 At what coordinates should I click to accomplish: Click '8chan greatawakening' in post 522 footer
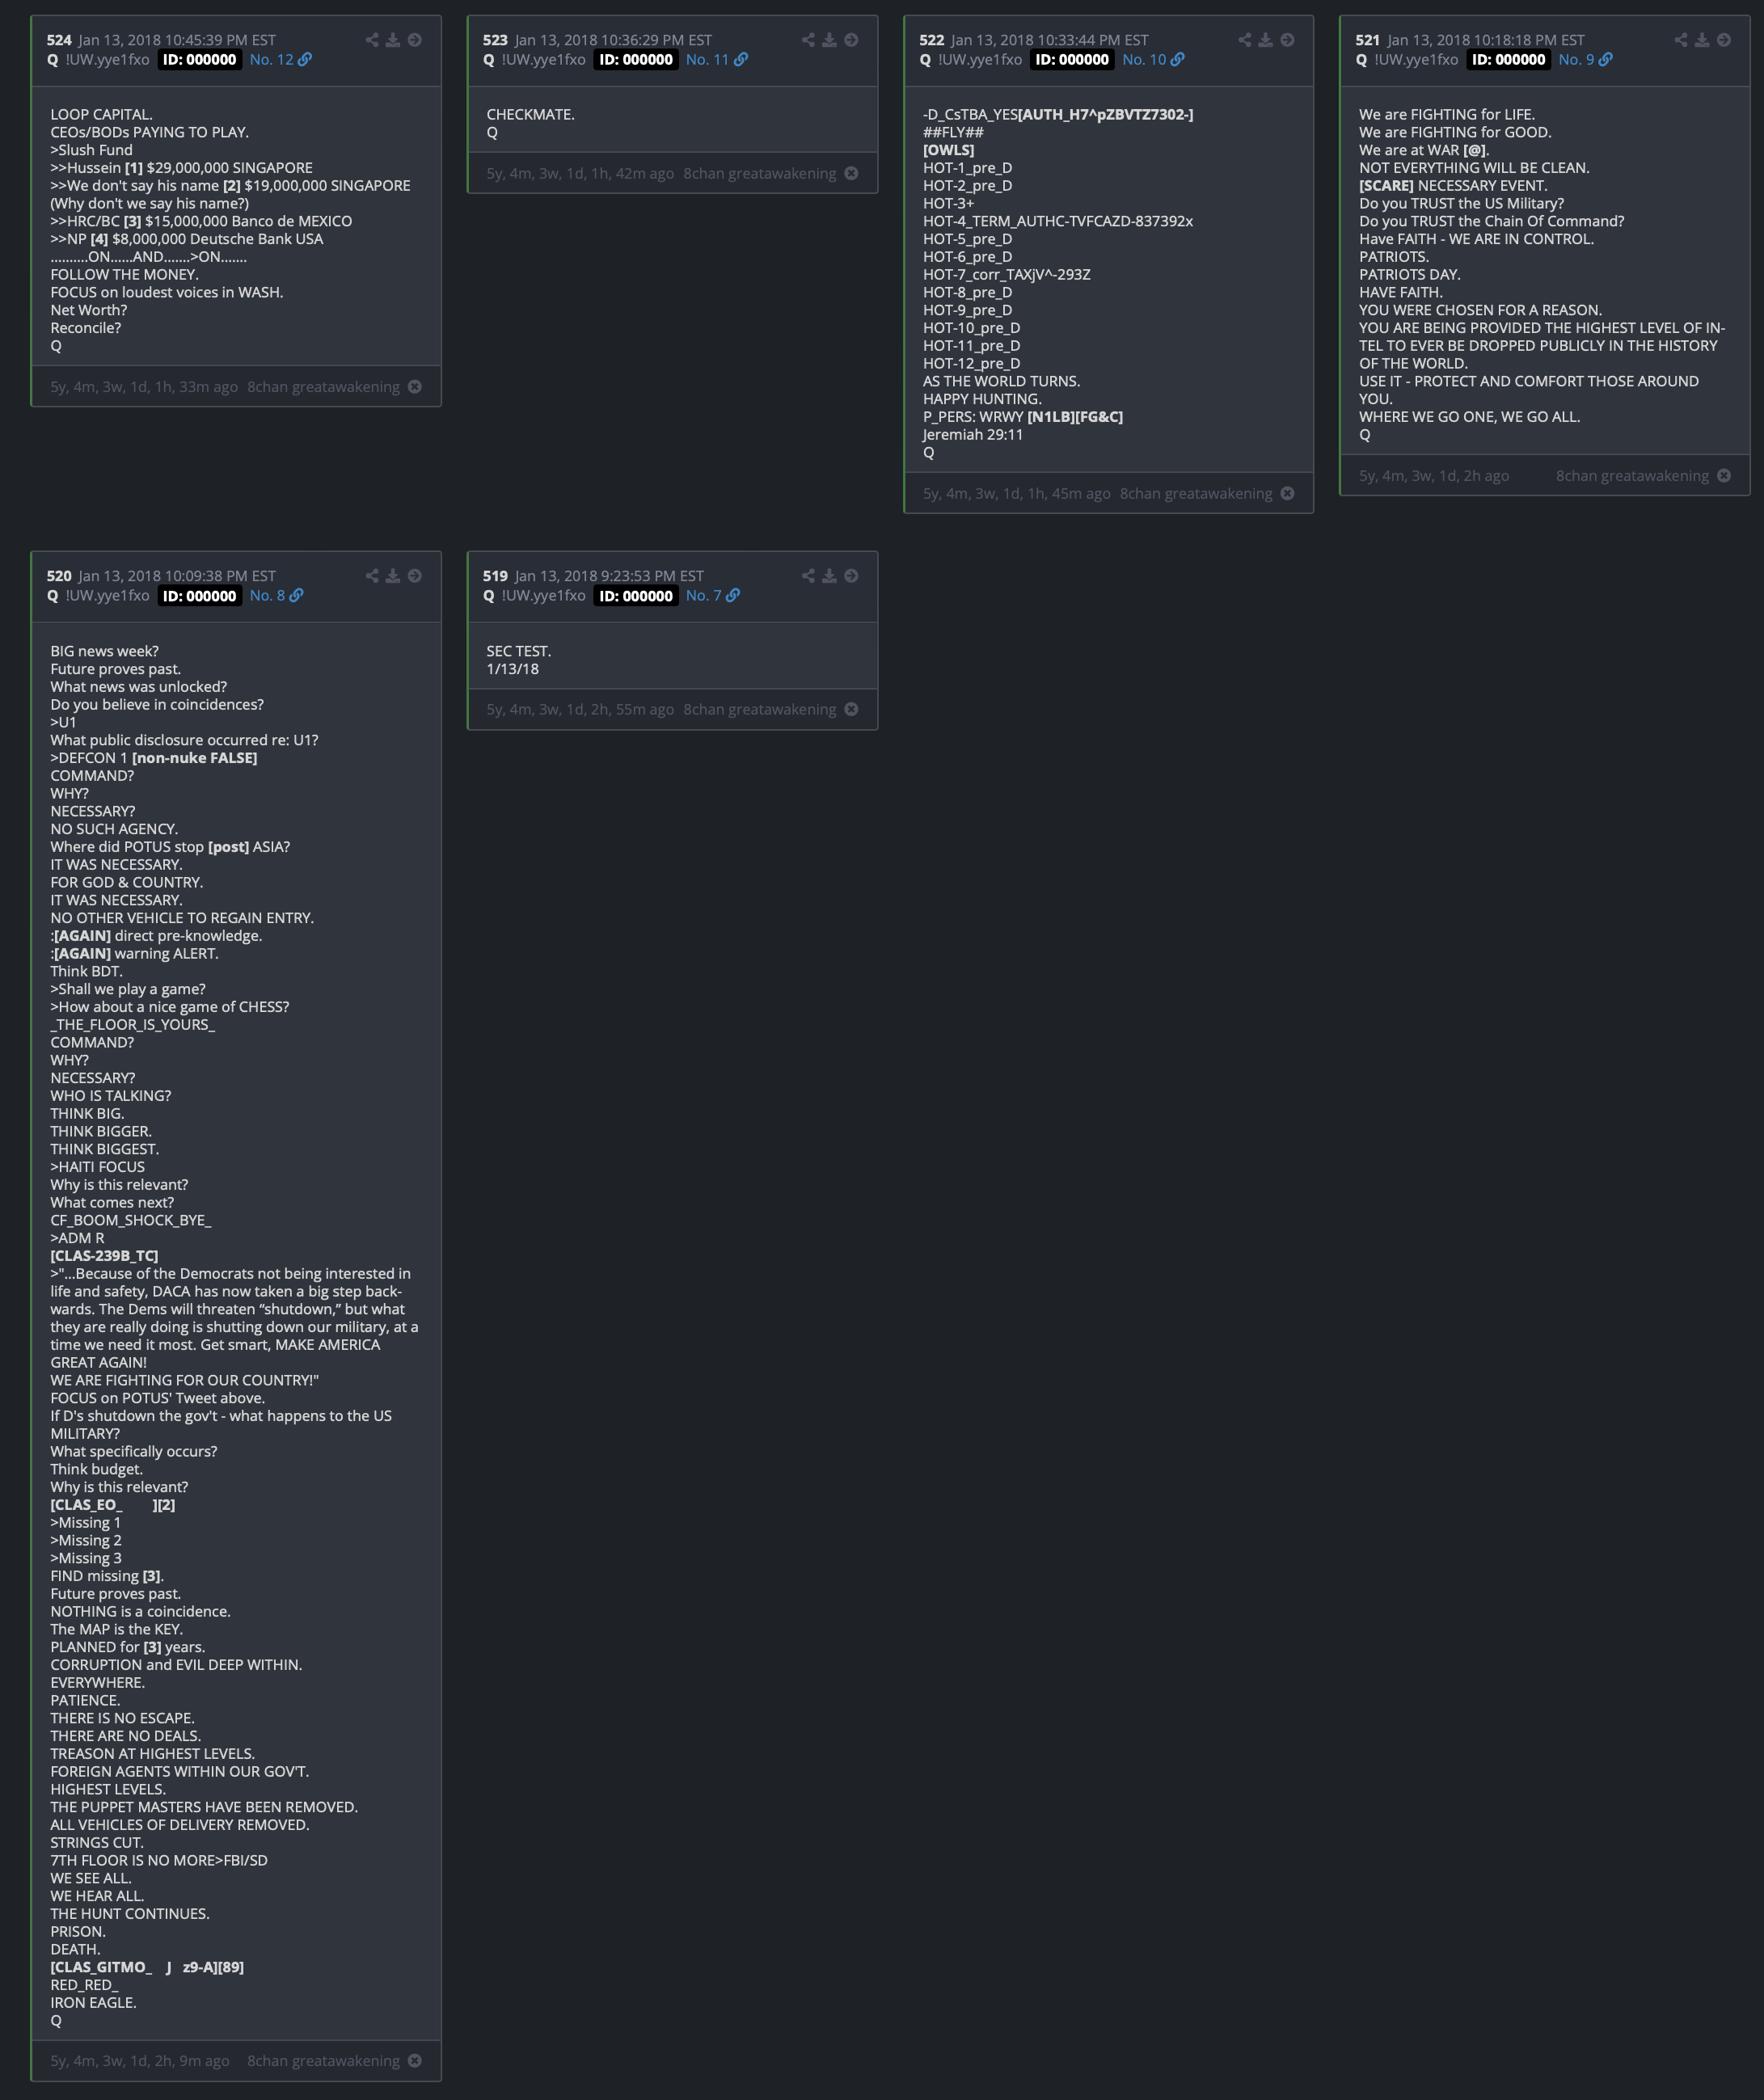click(x=1196, y=494)
